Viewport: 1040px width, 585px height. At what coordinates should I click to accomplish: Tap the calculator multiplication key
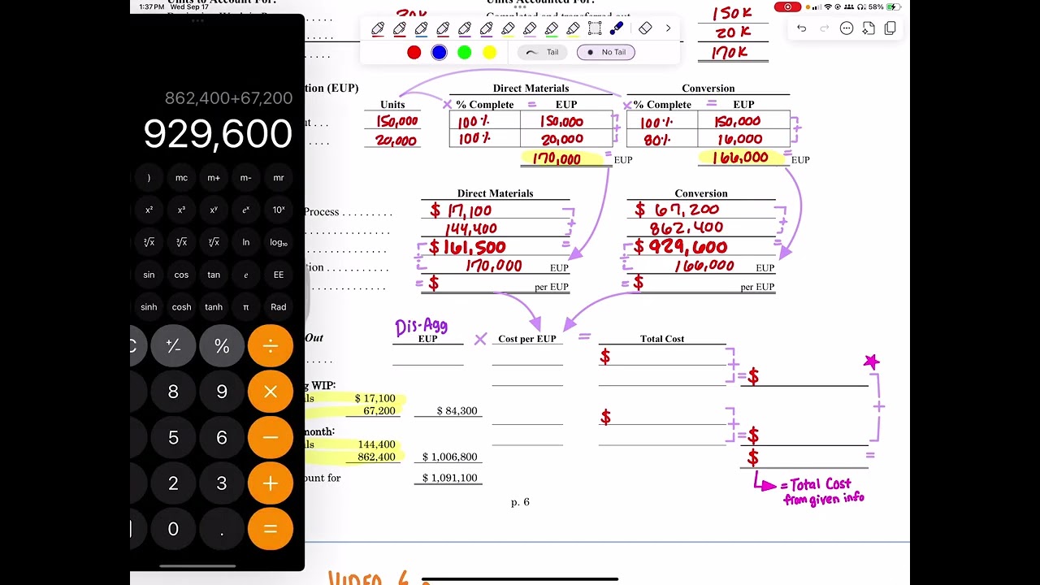coord(271,392)
